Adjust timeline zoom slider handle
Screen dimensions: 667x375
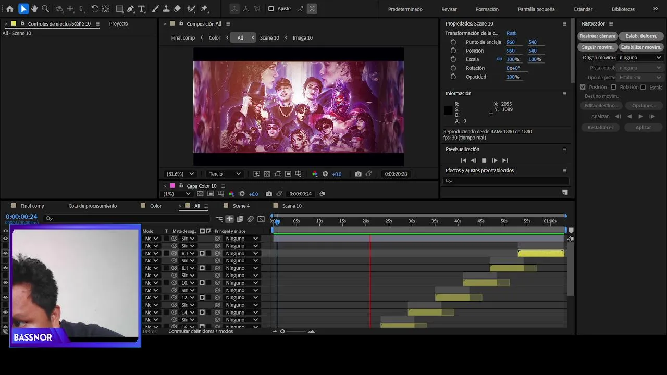(x=282, y=331)
